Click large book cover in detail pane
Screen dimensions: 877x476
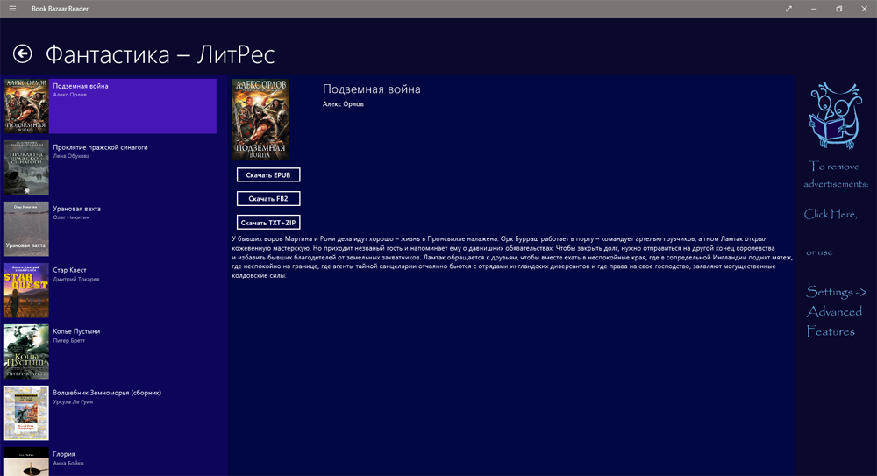[x=260, y=120]
